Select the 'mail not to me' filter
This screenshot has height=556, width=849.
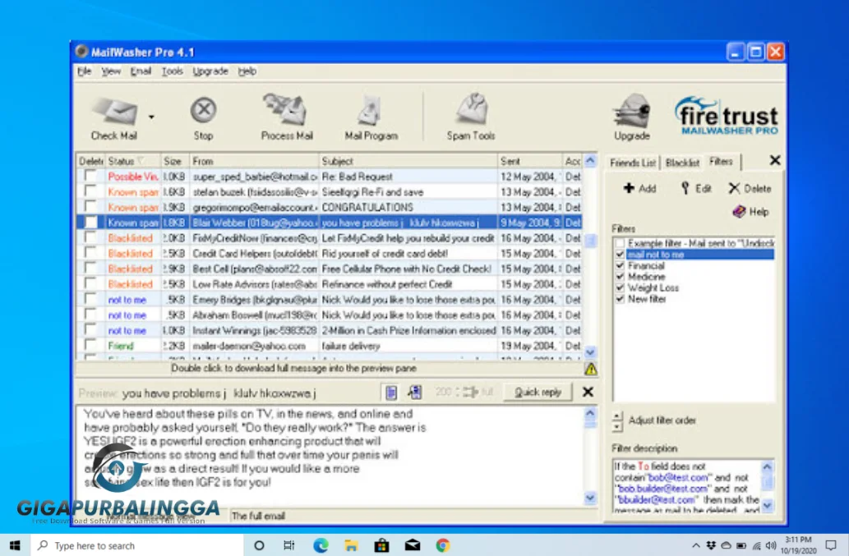click(699, 255)
